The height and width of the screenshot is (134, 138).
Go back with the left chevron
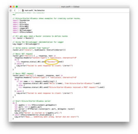point(15,10)
